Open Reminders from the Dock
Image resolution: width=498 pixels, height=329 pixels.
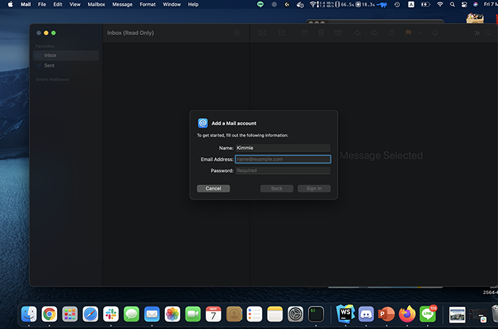coord(254,314)
